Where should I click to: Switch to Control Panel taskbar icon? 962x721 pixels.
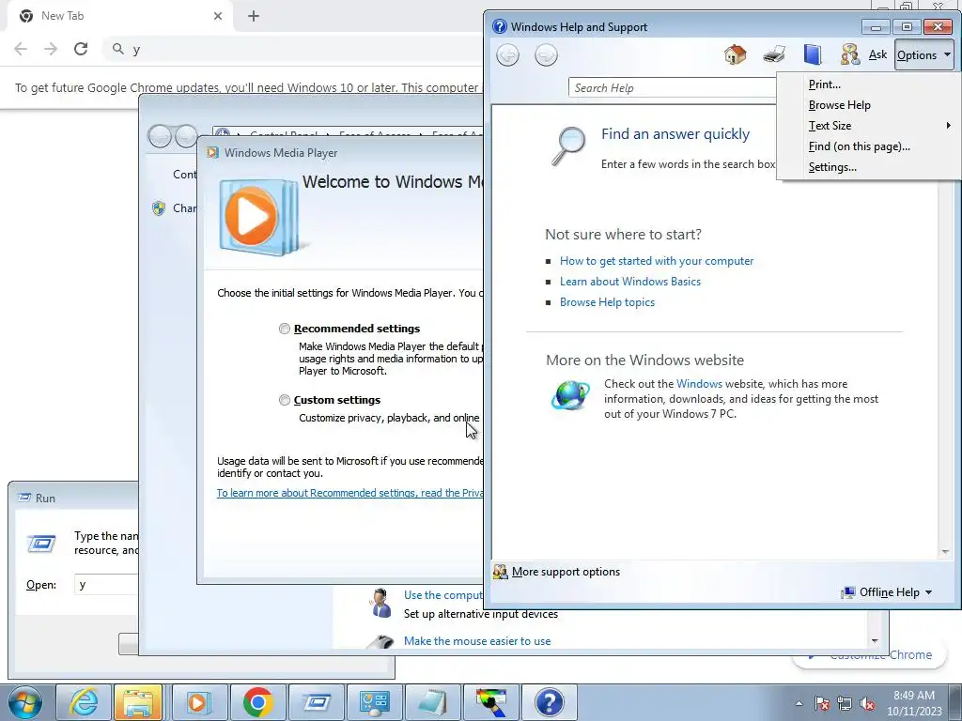[374, 702]
